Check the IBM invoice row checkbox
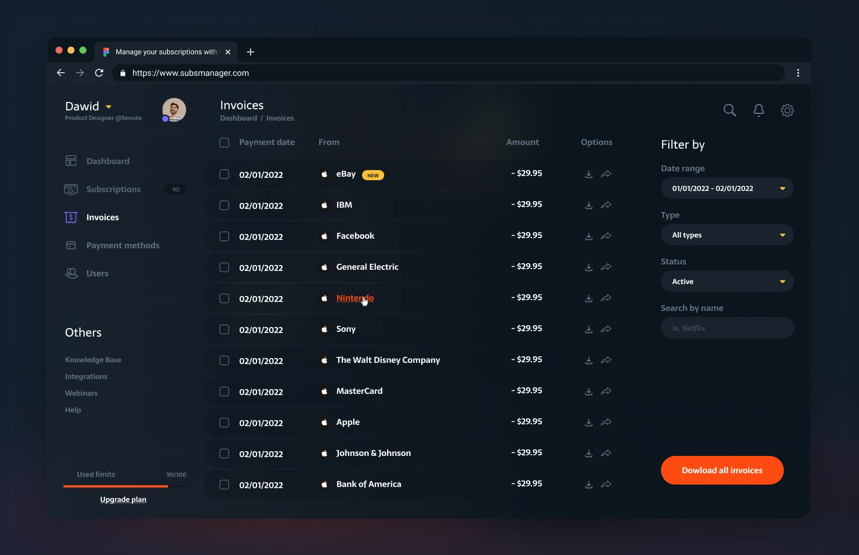Viewport: 859px width, 555px height. [224, 205]
